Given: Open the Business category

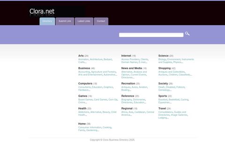Looking at the screenshot, I should tap(84, 68).
